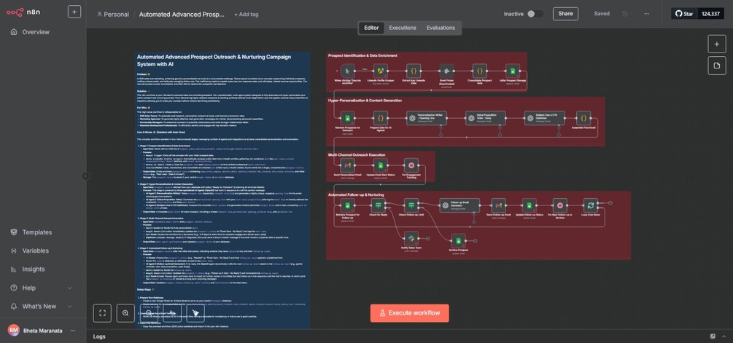
Task: Select the Personalization Writer - Opening Line node
Action: click(x=427, y=118)
